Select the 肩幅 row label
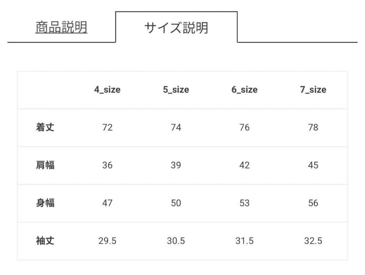The height and width of the screenshot is (275, 365). pos(45,165)
